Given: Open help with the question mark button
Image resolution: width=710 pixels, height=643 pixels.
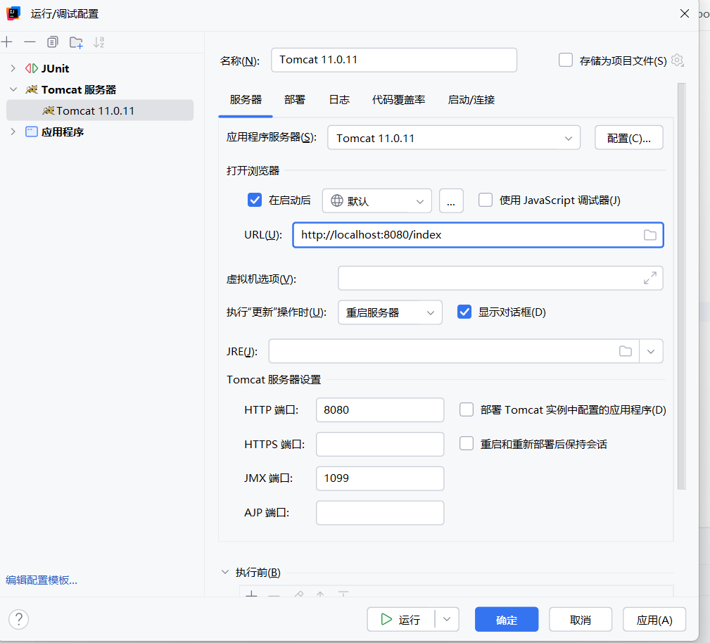Looking at the screenshot, I should [x=18, y=619].
